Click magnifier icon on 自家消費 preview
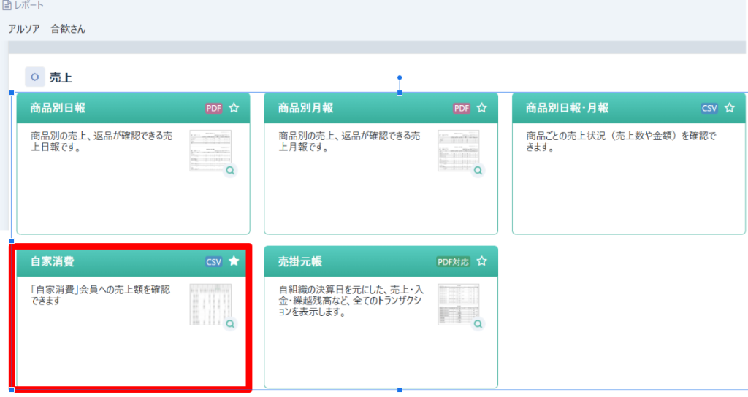 pyautogui.click(x=231, y=324)
